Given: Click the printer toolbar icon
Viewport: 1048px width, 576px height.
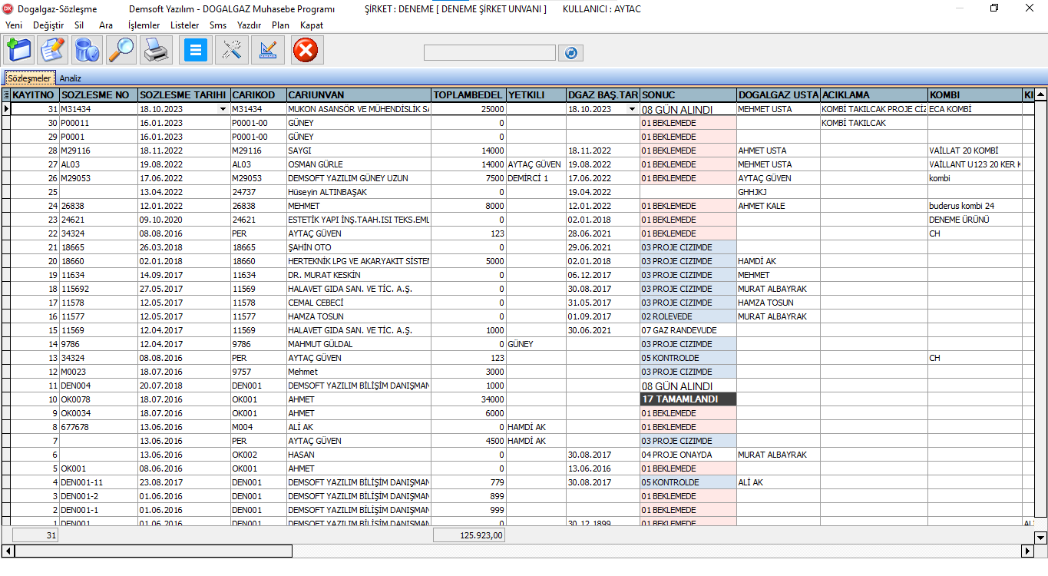Looking at the screenshot, I should point(156,51).
